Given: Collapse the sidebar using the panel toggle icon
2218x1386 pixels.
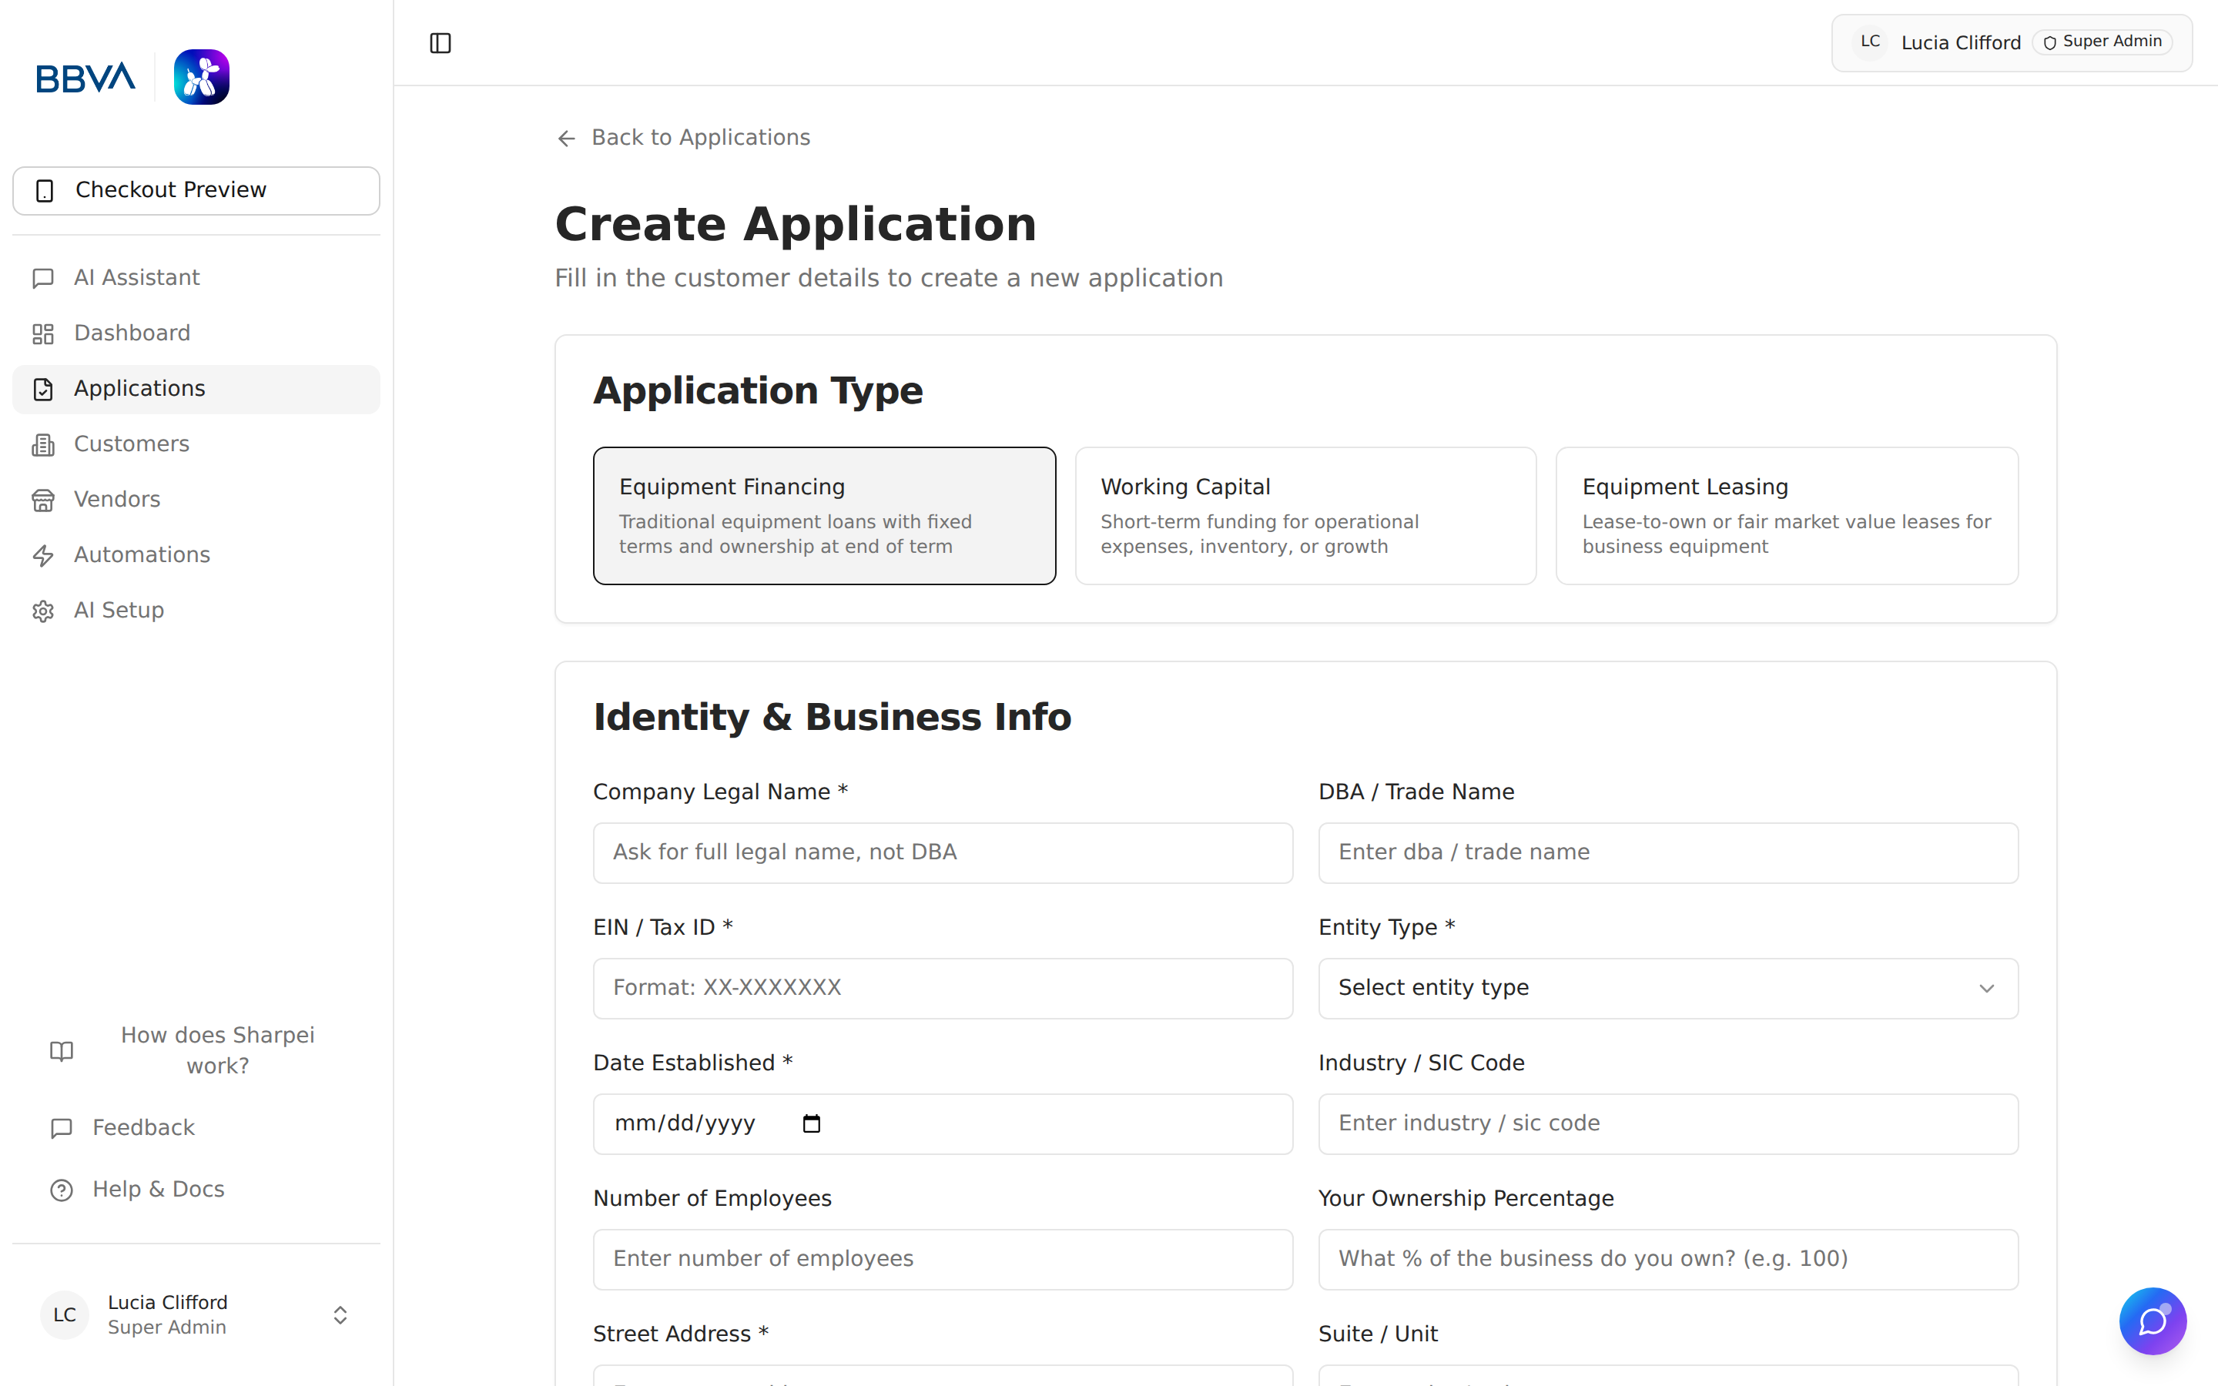Looking at the screenshot, I should 441,42.
